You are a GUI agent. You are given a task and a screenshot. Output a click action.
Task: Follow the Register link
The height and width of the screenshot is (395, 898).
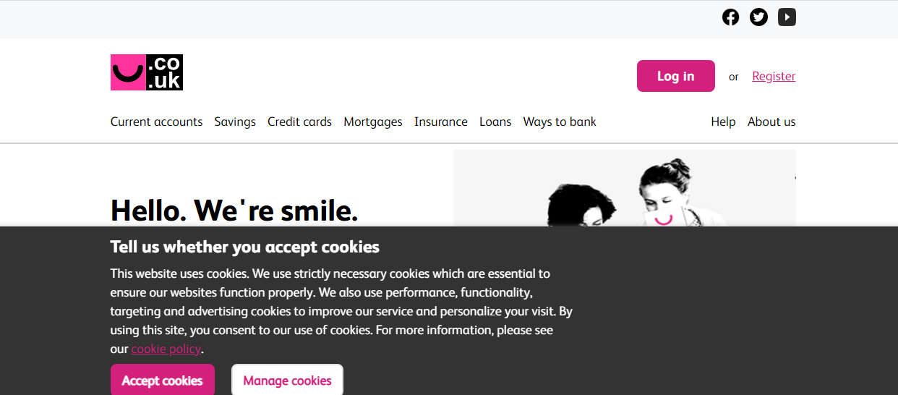[774, 76]
